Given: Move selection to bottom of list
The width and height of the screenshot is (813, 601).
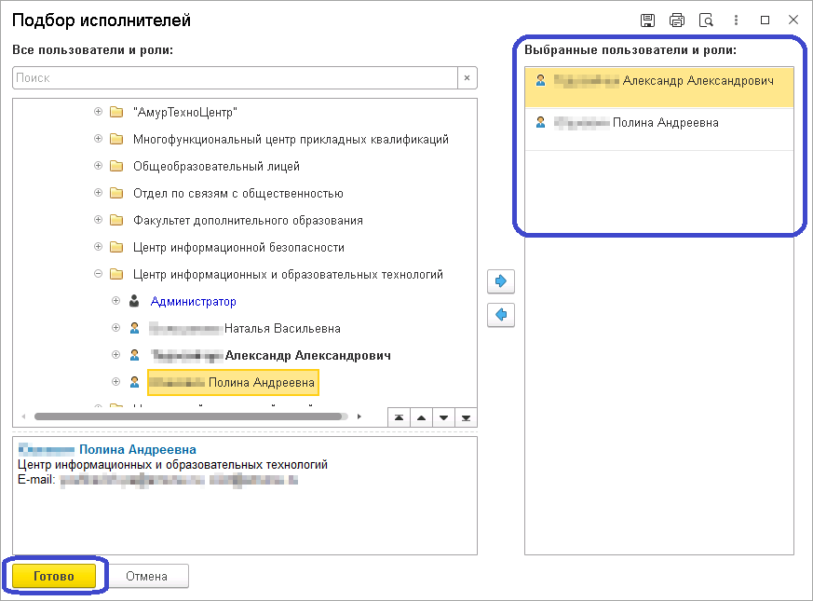Looking at the screenshot, I should [466, 417].
